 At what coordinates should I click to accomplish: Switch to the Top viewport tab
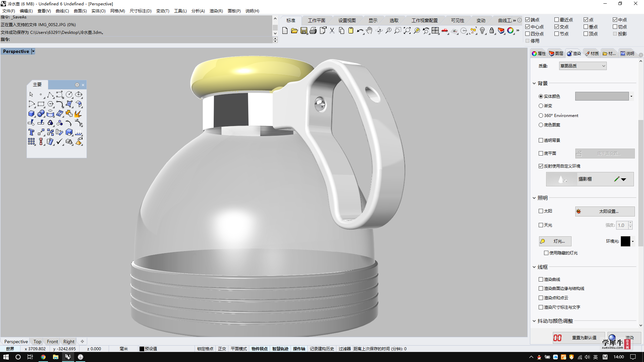coord(37,342)
